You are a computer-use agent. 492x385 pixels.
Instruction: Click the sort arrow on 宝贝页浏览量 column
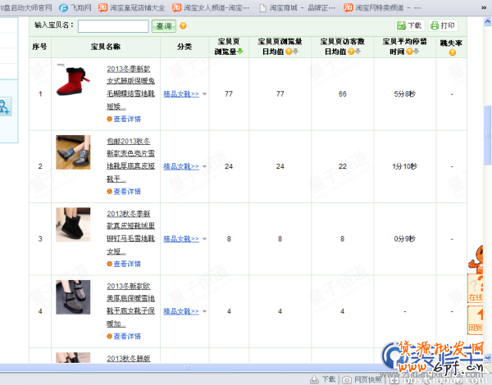click(x=239, y=52)
